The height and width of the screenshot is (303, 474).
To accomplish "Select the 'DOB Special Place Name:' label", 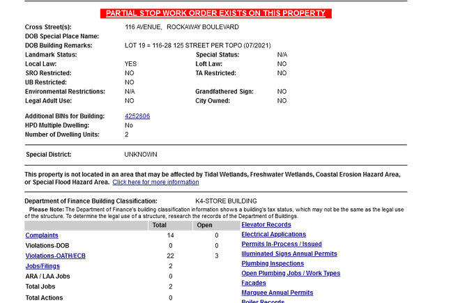I will 62,36.
